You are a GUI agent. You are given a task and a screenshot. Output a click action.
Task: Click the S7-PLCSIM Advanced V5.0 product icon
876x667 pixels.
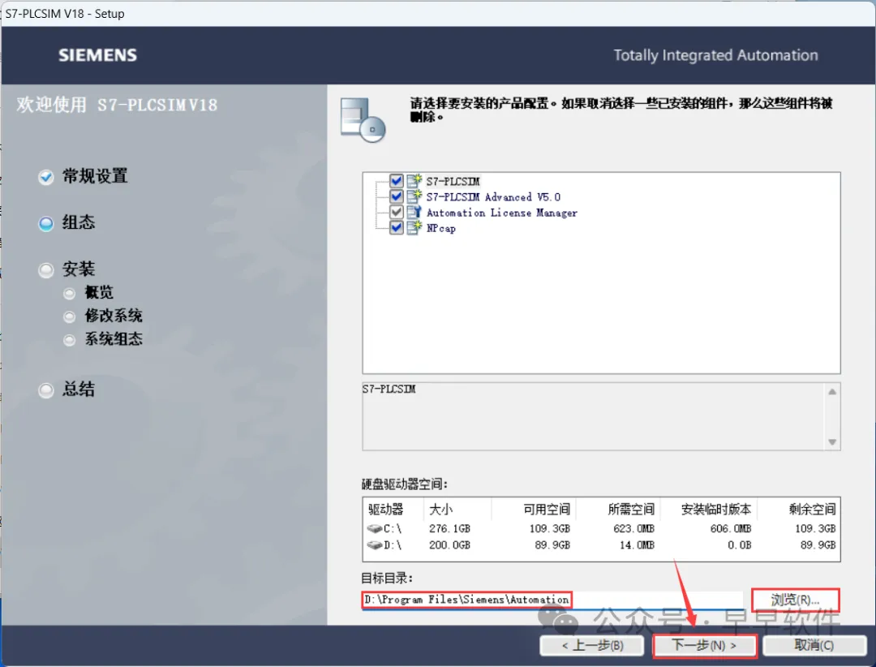(x=414, y=196)
